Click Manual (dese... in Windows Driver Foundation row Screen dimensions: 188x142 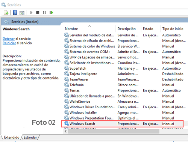click(x=174, y=107)
